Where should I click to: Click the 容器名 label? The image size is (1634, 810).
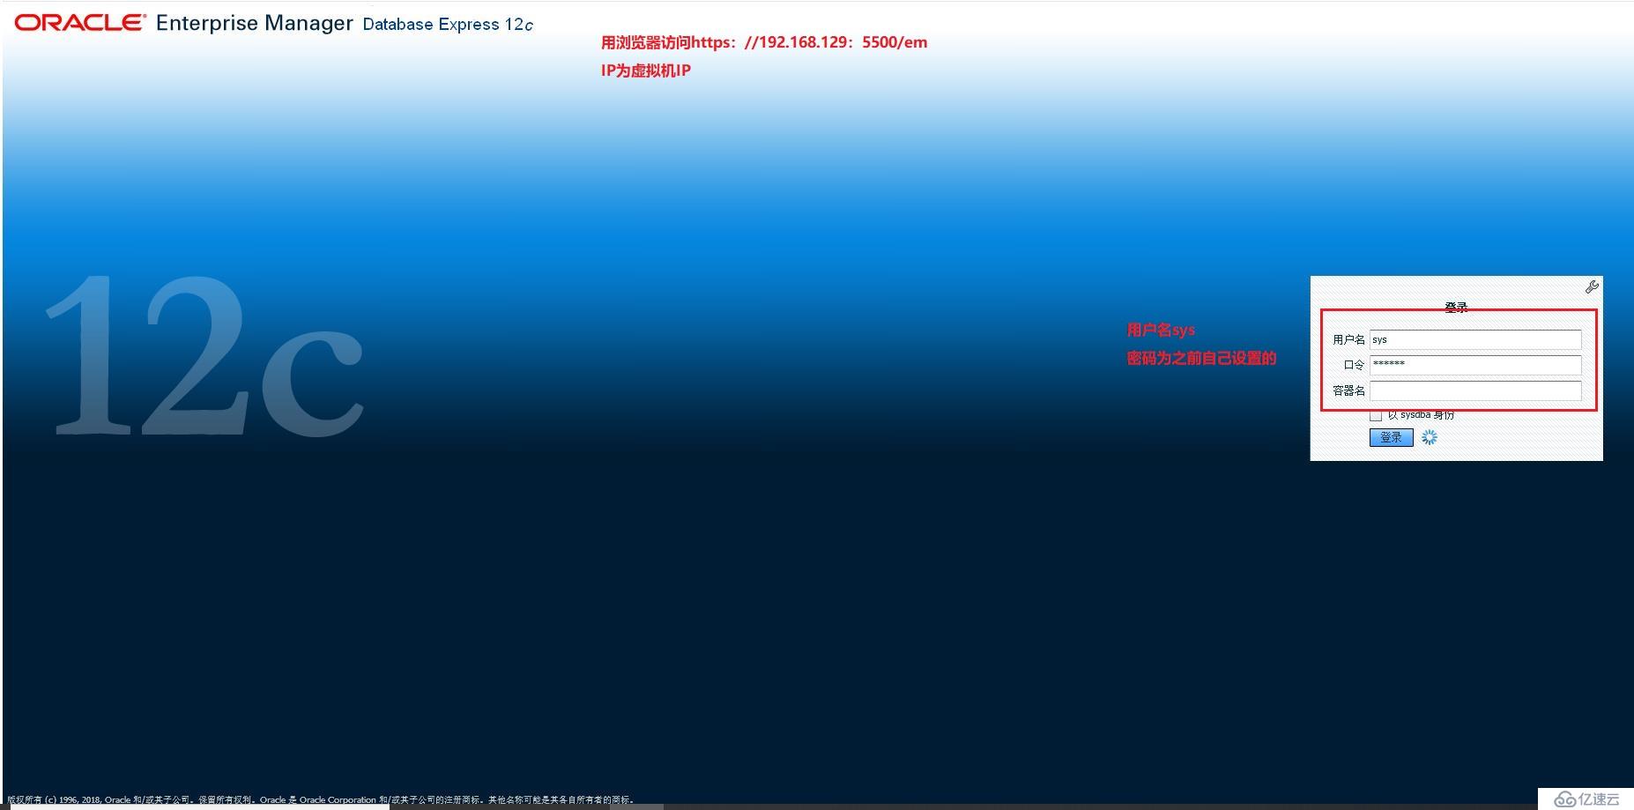tap(1348, 390)
